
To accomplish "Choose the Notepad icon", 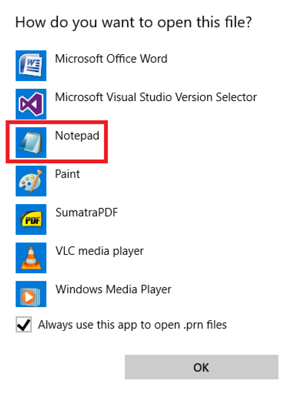I will click(x=31, y=143).
